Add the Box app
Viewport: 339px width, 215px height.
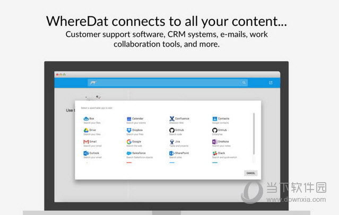point(92,120)
